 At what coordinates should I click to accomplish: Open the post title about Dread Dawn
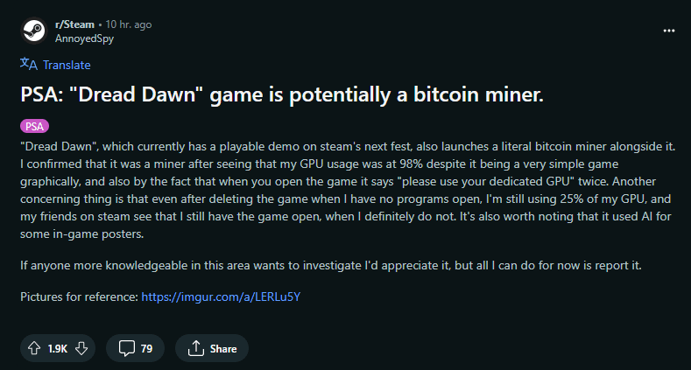(282, 95)
